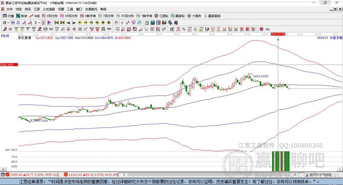Screen dimensions: 343x185
Task: Open the 浏览 menu
Action: pos(19,9)
